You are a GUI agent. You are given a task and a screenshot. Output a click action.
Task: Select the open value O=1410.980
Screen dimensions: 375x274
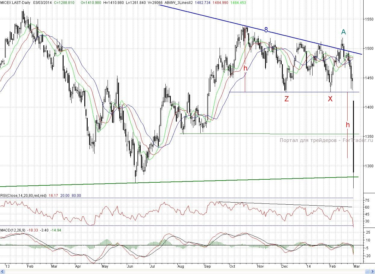tap(92, 2)
